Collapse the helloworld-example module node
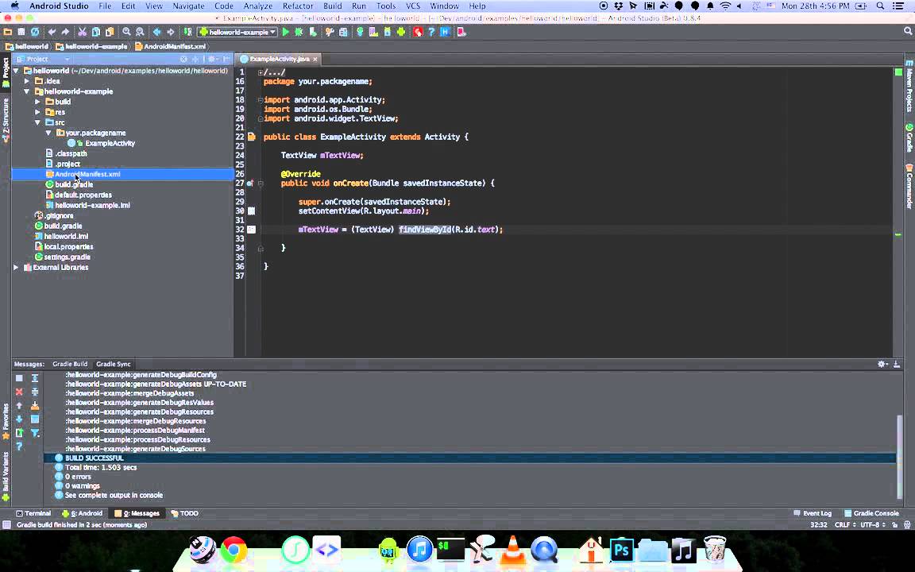 point(27,91)
